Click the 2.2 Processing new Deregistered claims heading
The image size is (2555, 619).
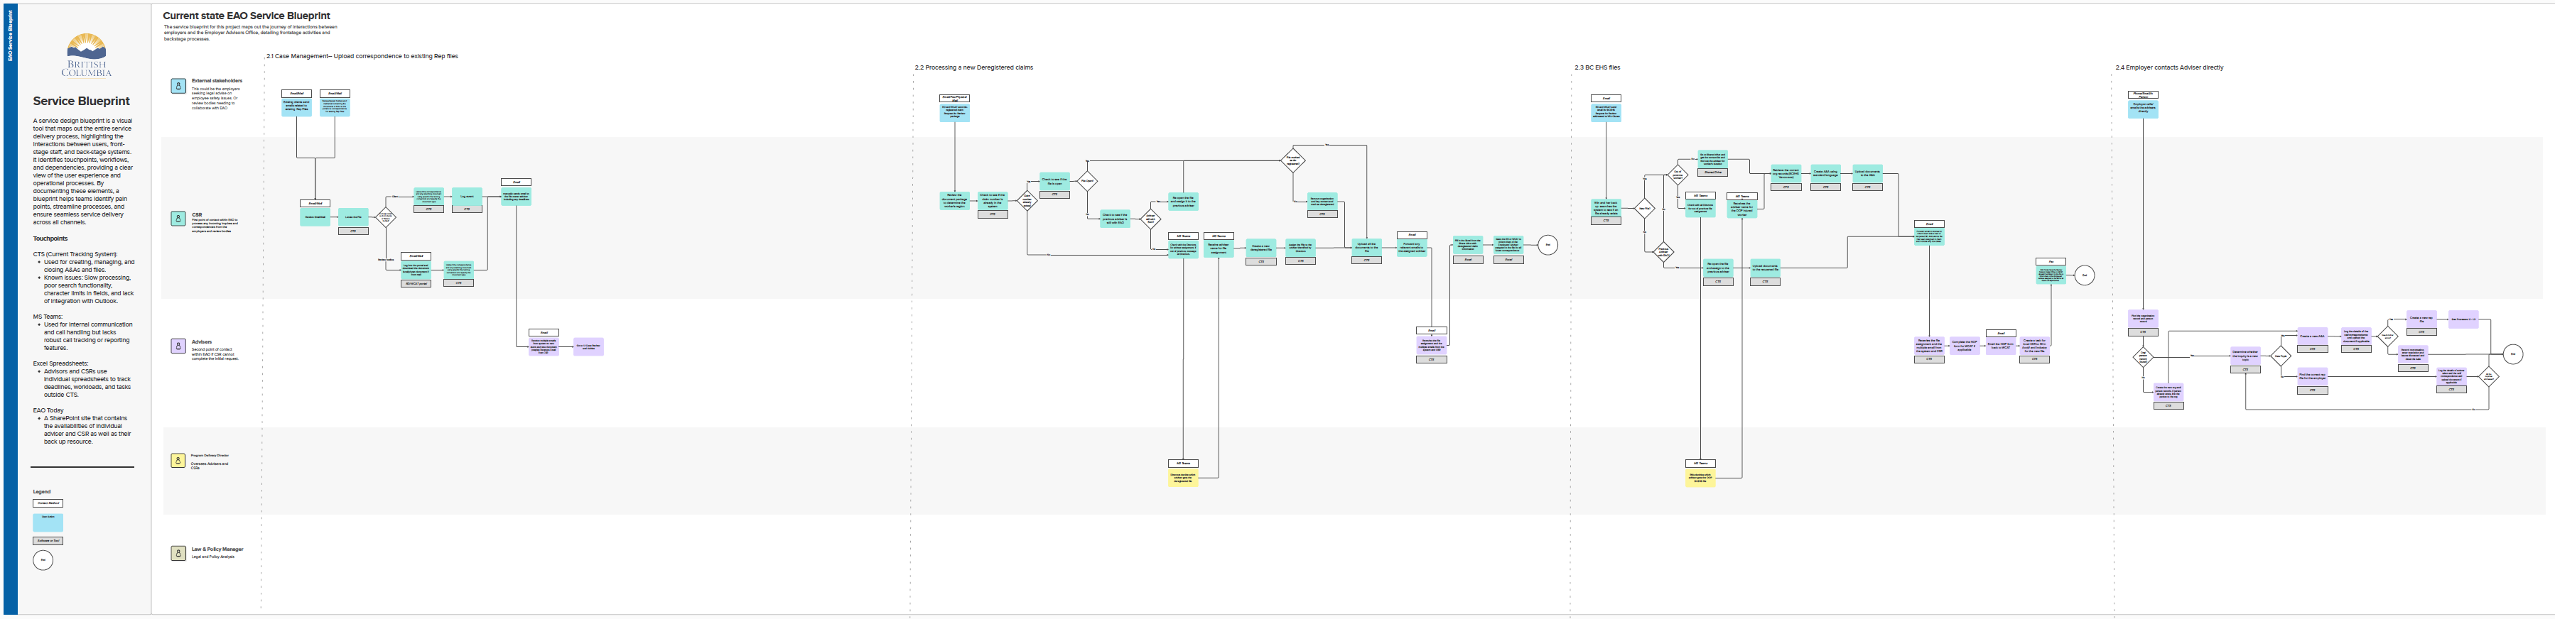(973, 67)
